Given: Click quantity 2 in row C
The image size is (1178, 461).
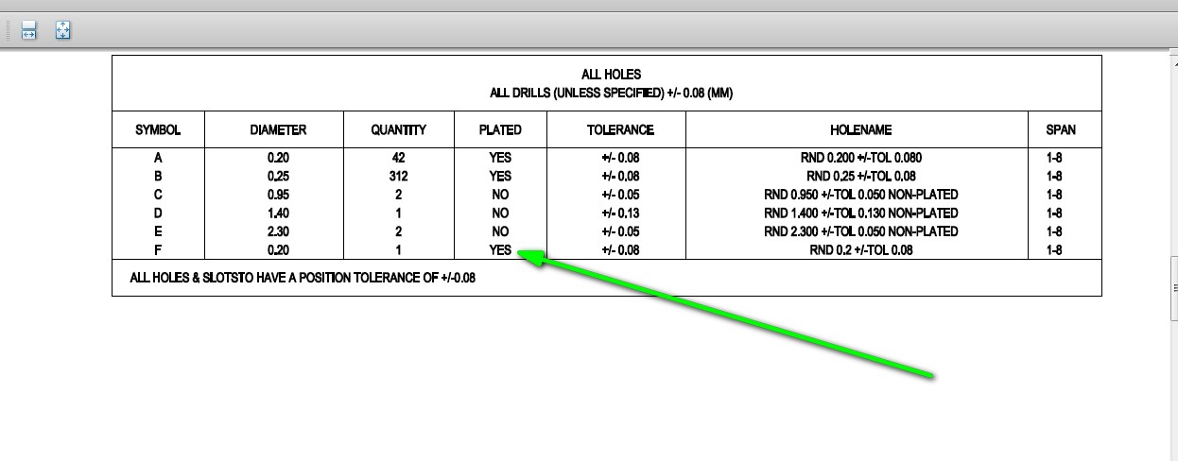Looking at the screenshot, I should (398, 195).
